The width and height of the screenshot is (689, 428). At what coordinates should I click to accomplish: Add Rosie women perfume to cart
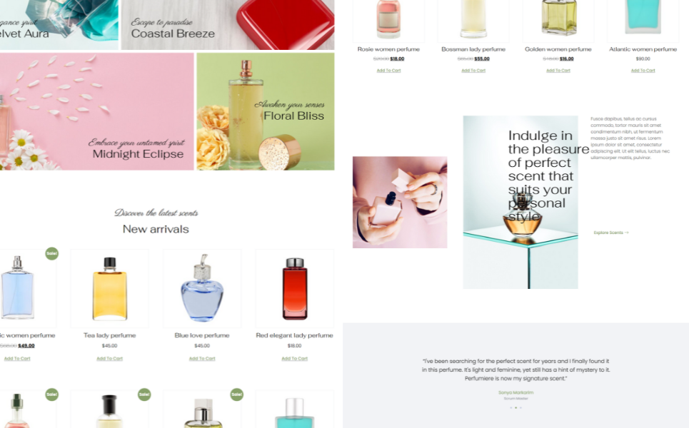point(388,70)
